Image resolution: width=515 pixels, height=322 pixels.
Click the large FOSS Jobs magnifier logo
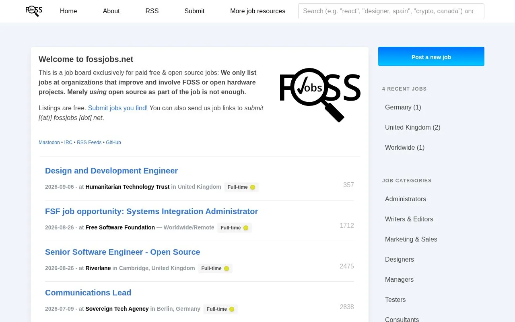(x=320, y=95)
